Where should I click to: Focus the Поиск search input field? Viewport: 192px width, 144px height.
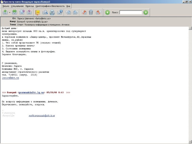point(131,12)
